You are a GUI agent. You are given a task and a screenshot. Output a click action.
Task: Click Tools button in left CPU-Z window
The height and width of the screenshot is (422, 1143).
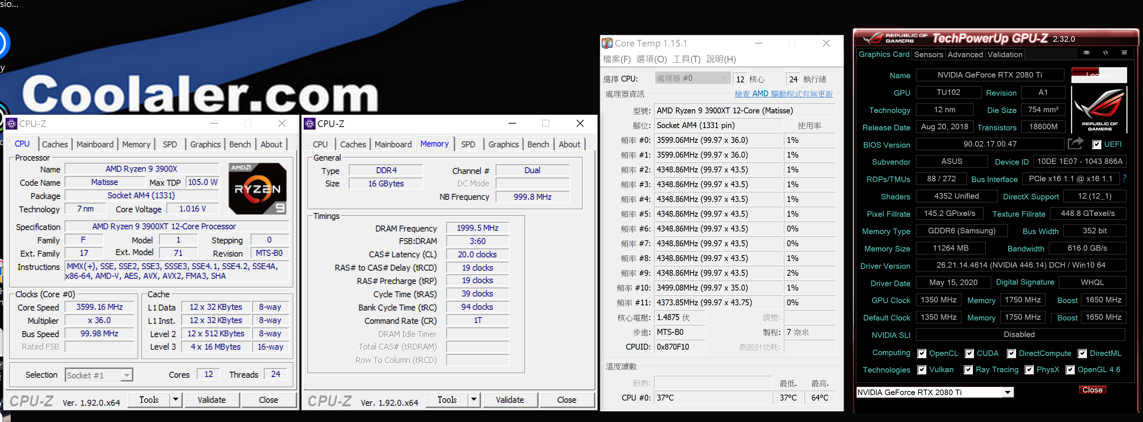tap(149, 400)
